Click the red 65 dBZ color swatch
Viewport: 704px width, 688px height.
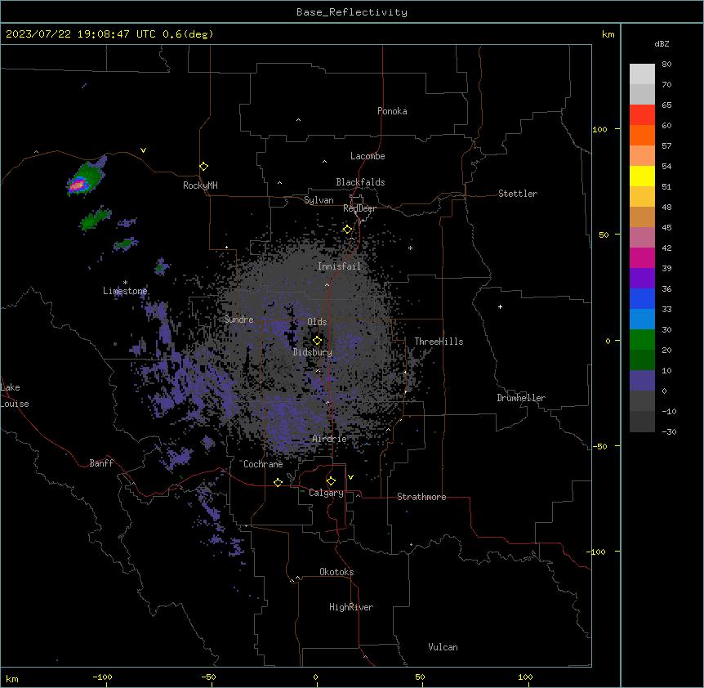[x=642, y=114]
